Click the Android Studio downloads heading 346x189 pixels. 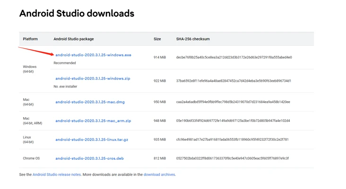point(77,13)
